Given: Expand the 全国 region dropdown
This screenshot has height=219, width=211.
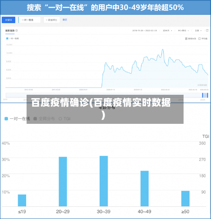Looking at the screenshot, I should click(x=198, y=30).
